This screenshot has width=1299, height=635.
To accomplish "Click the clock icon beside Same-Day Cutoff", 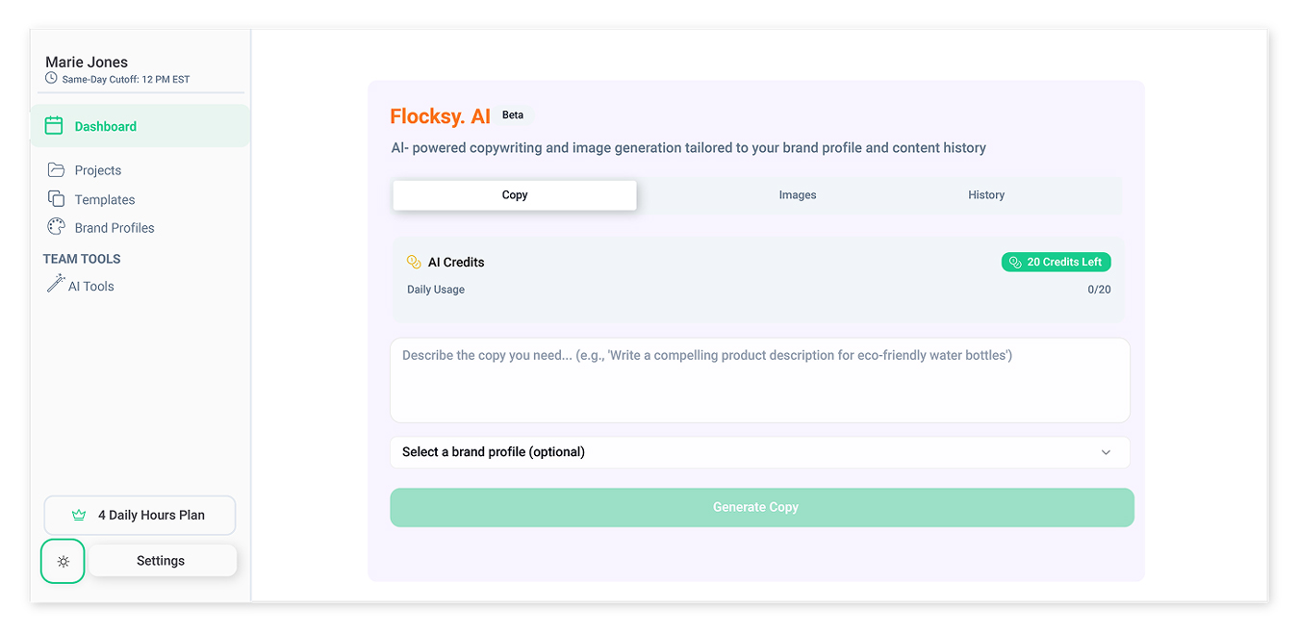I will (51, 78).
